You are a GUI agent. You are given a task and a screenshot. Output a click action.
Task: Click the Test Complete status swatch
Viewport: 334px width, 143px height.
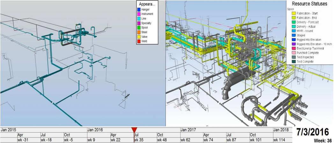pos(293,62)
